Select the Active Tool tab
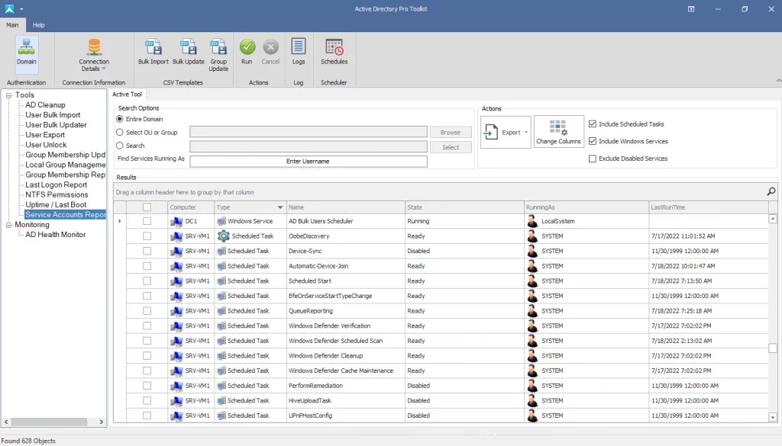The height and width of the screenshot is (446, 782). pos(128,94)
